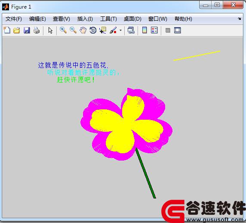Select the Zoom Out magnifier tool
The width and height of the screenshot is (246, 223).
(x=73, y=30)
